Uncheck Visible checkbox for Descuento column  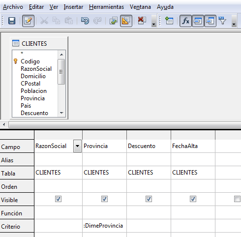[149, 199]
